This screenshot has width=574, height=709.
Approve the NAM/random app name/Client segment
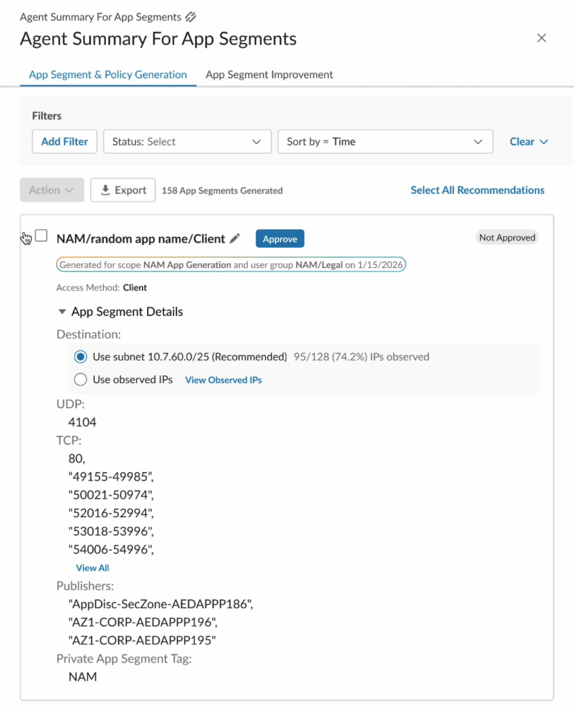(280, 239)
